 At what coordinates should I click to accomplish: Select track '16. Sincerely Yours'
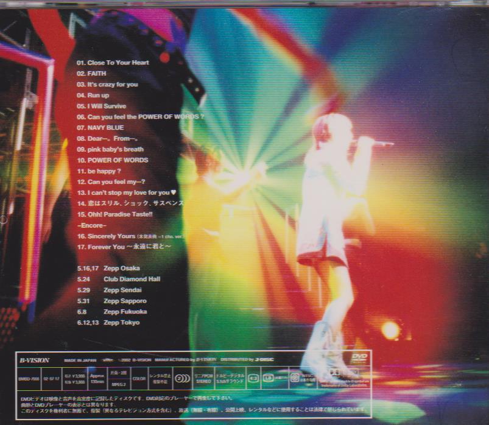pos(107,236)
